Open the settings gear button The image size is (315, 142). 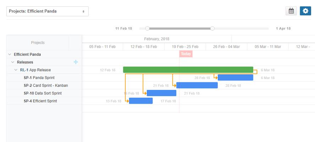305,11
